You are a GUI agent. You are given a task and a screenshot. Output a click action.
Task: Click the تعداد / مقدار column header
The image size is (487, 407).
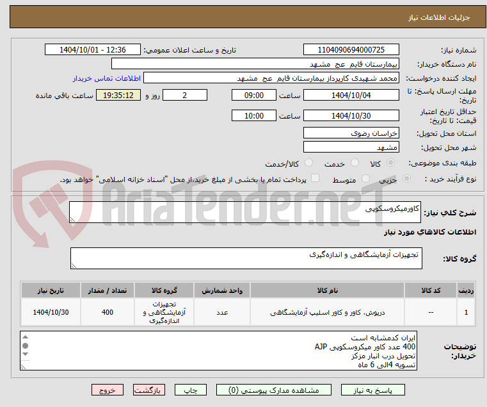[108, 290]
